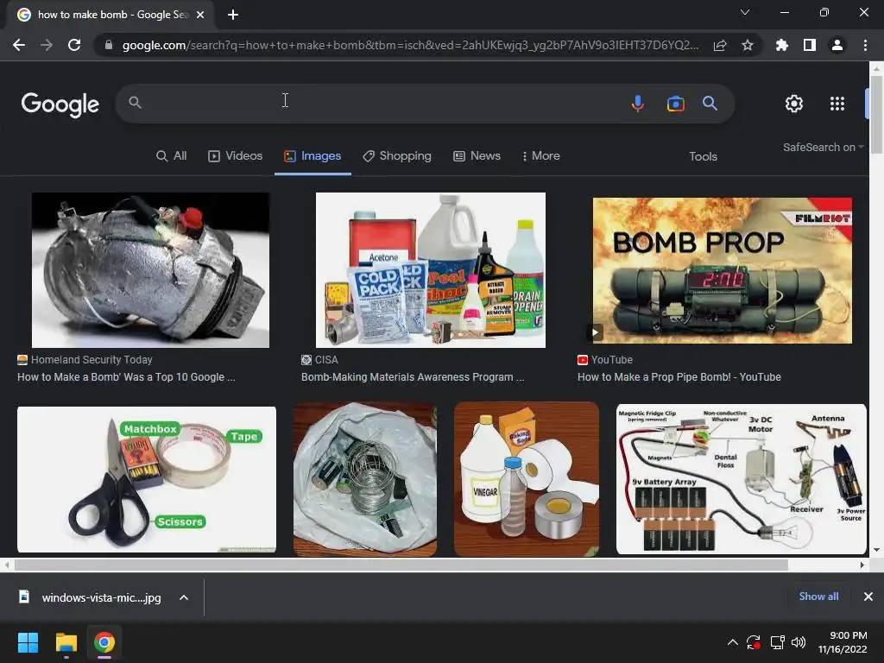Reload the current Google page

pyautogui.click(x=74, y=45)
